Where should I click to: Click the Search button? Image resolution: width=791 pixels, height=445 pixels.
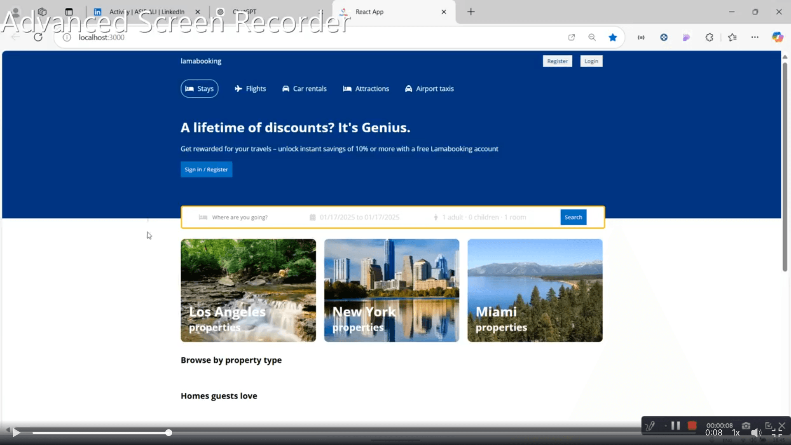pos(573,217)
